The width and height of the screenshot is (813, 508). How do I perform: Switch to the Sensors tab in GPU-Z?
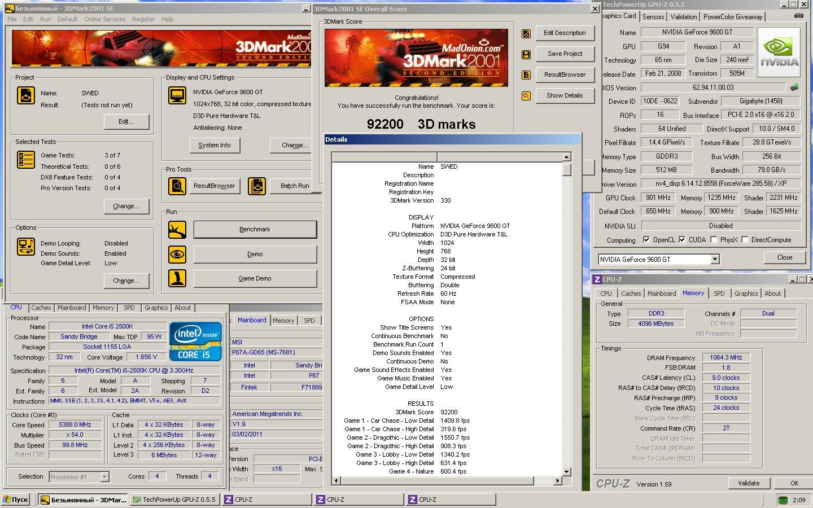(653, 17)
